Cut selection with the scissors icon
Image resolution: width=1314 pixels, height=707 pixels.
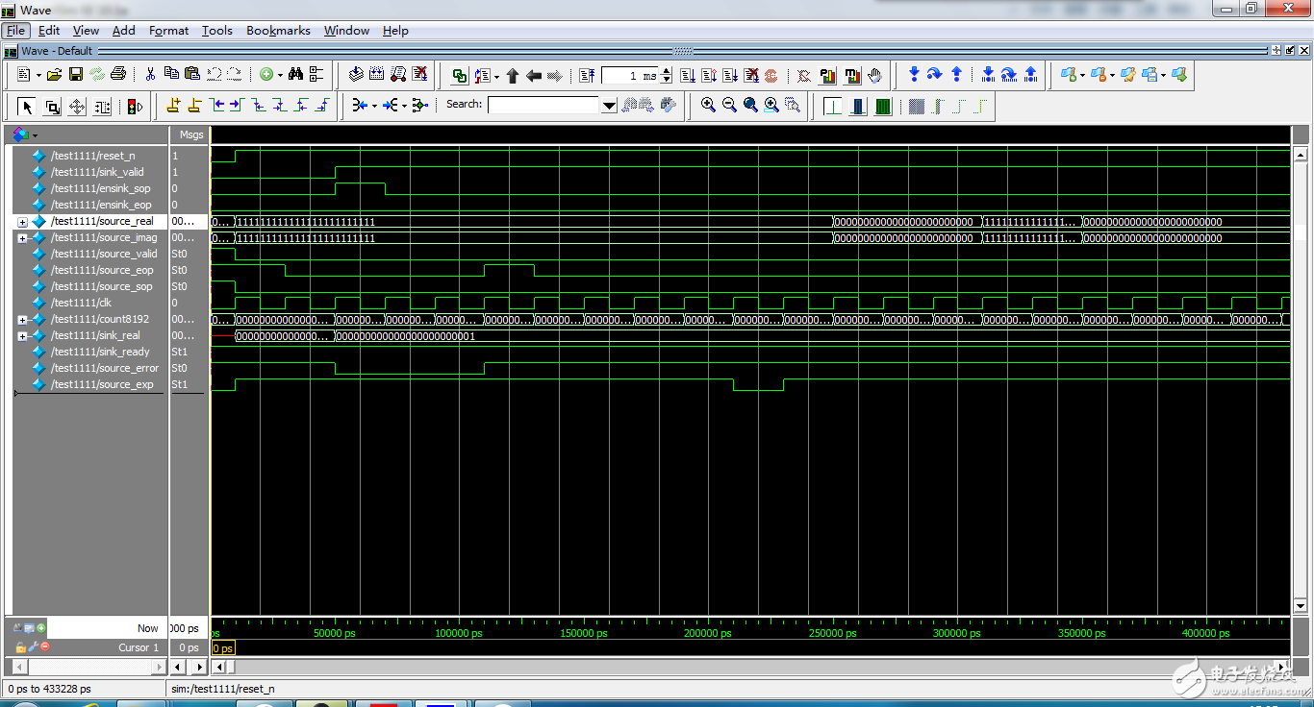pos(150,75)
